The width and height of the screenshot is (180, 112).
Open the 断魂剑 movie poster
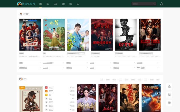coord(86,98)
